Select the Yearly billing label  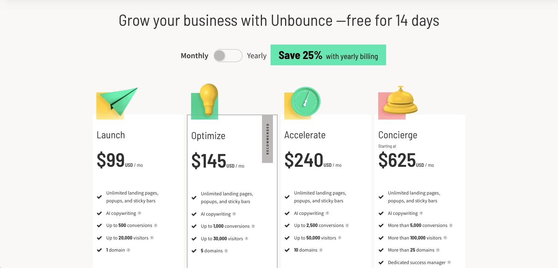tap(256, 56)
